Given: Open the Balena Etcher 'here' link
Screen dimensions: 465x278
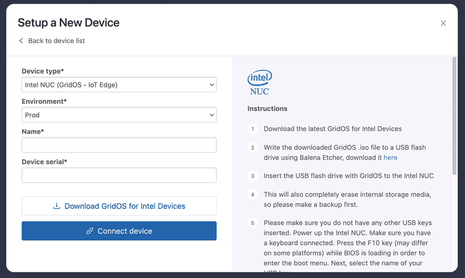Looking at the screenshot, I should pos(390,157).
